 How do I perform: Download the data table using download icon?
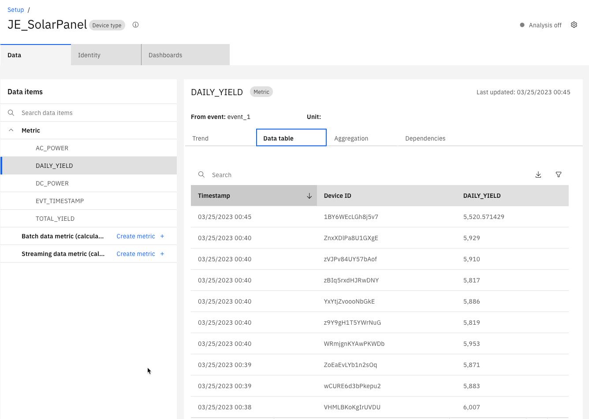click(538, 174)
